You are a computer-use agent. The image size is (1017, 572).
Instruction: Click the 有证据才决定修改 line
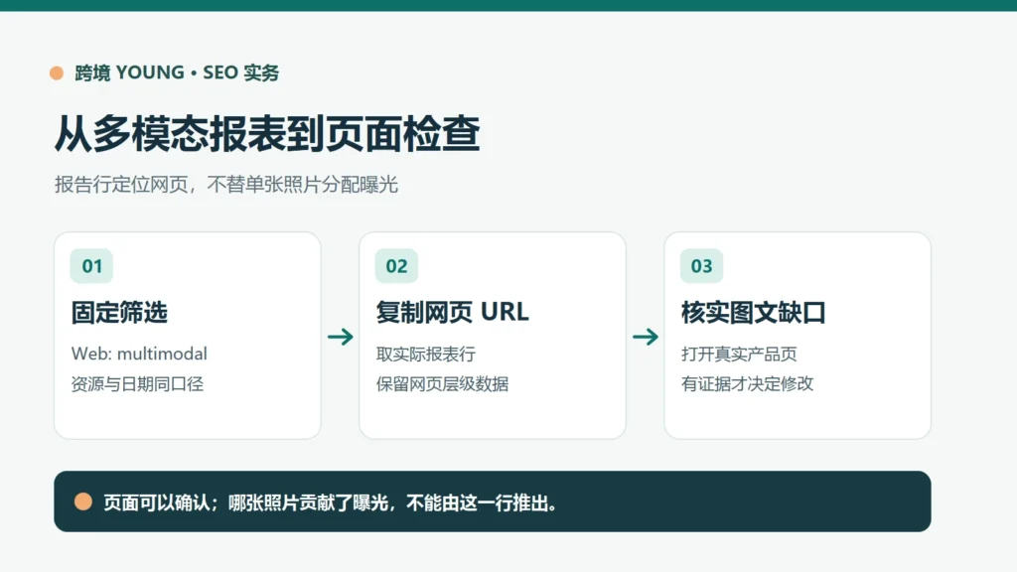pos(747,384)
